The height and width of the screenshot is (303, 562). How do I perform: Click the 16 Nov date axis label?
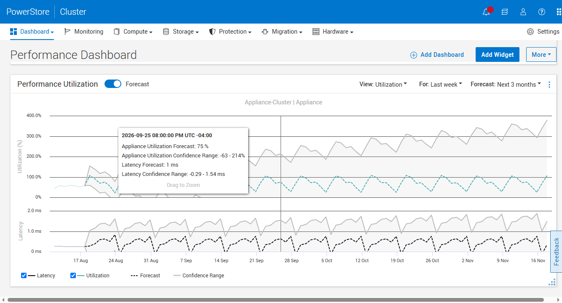point(538,260)
